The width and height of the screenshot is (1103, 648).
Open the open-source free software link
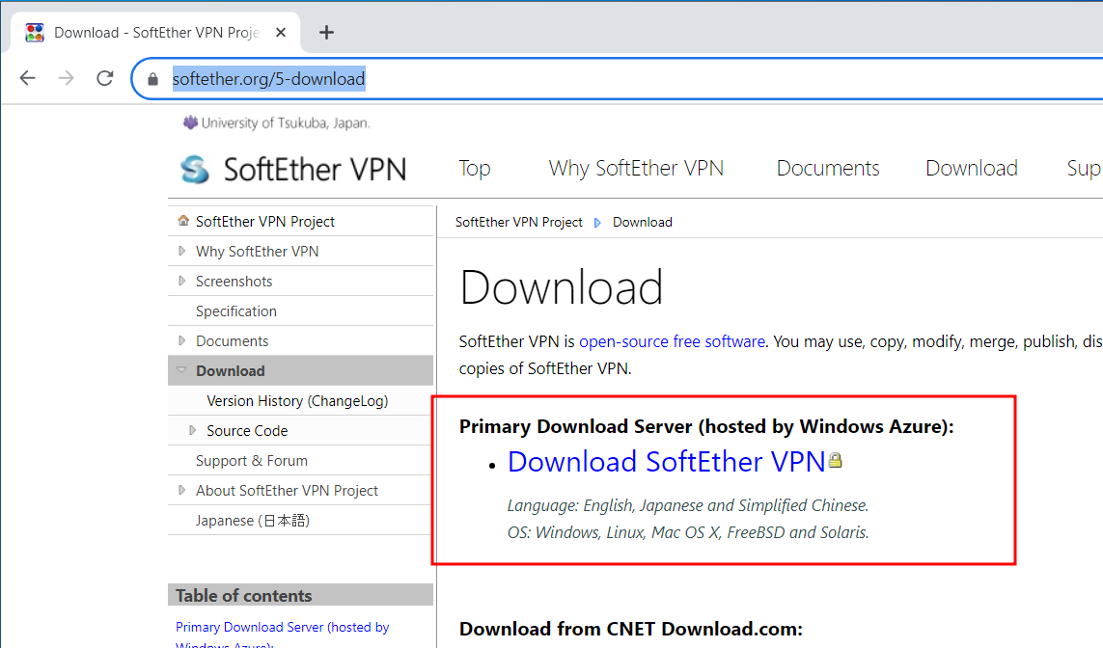pyautogui.click(x=672, y=341)
